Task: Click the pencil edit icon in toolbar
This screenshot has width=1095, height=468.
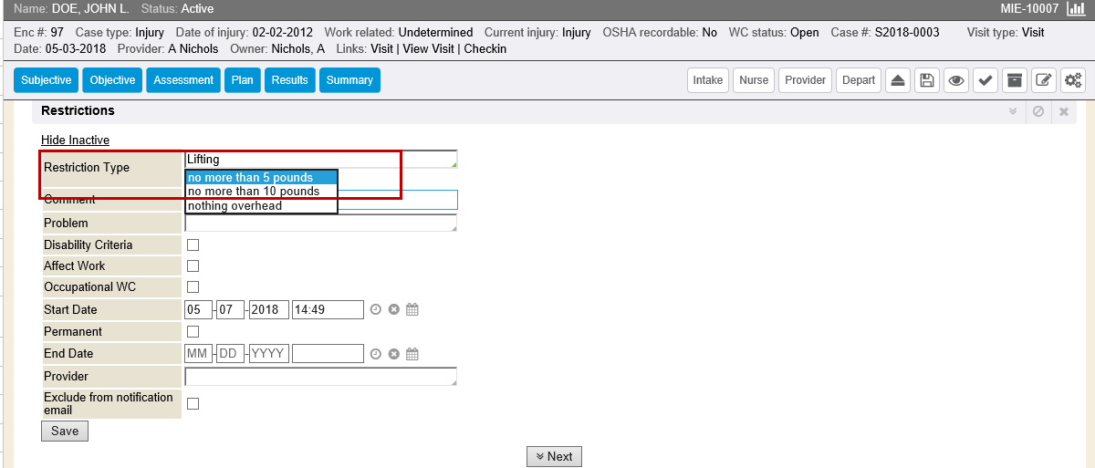Action: click(1043, 80)
